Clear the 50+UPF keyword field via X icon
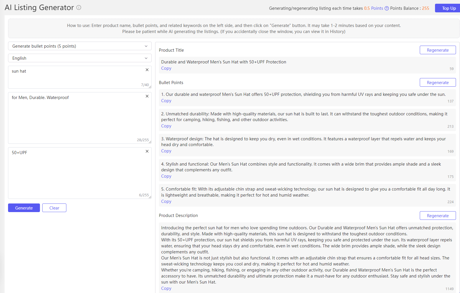The height and width of the screenshot is (293, 460). coord(147,151)
